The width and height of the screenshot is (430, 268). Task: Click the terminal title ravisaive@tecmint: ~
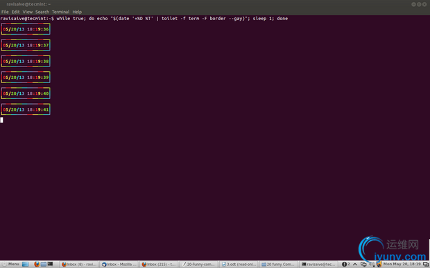pos(28,4)
